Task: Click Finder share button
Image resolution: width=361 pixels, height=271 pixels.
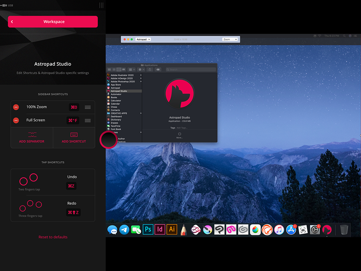Action: point(150,69)
